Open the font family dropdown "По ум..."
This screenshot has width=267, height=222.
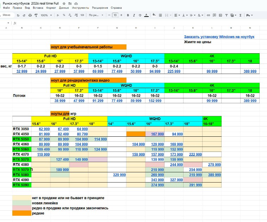coord(96,15)
